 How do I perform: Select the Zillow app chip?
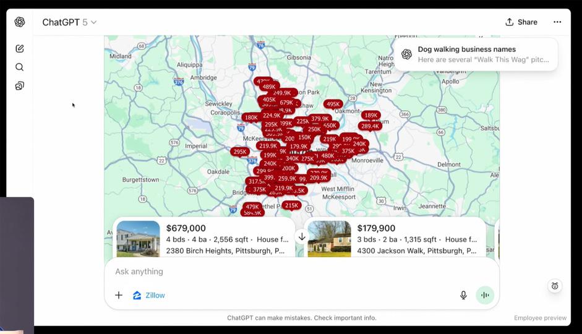[149, 295]
